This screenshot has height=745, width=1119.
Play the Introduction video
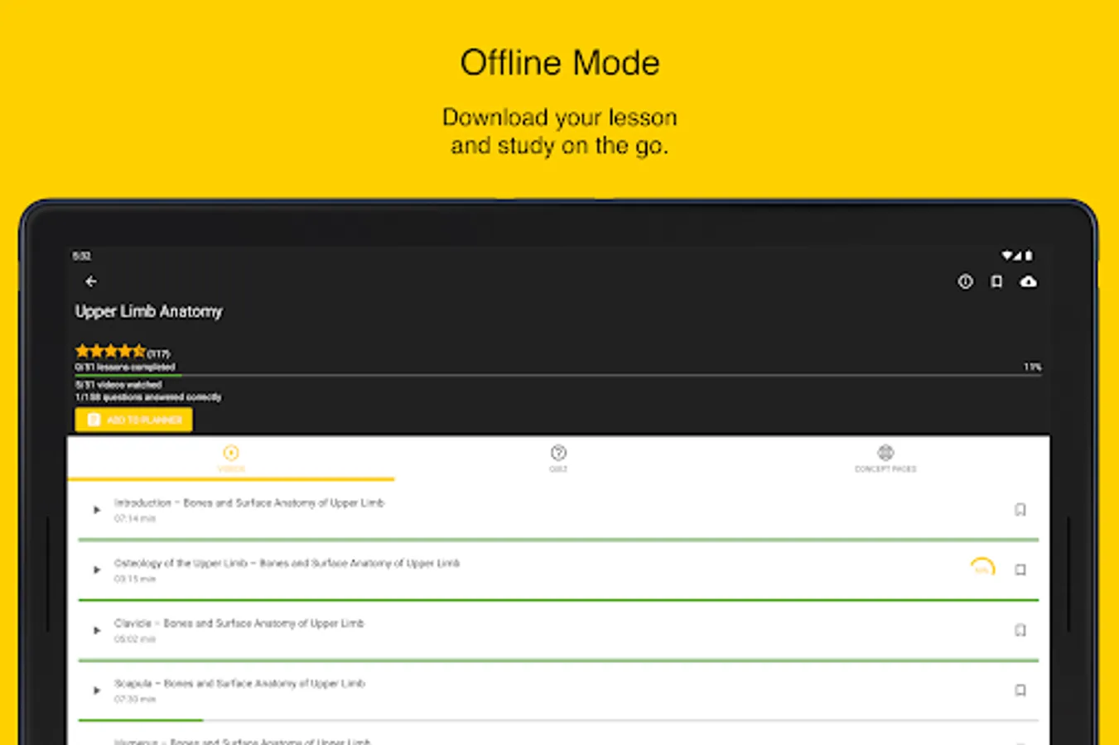[96, 509]
